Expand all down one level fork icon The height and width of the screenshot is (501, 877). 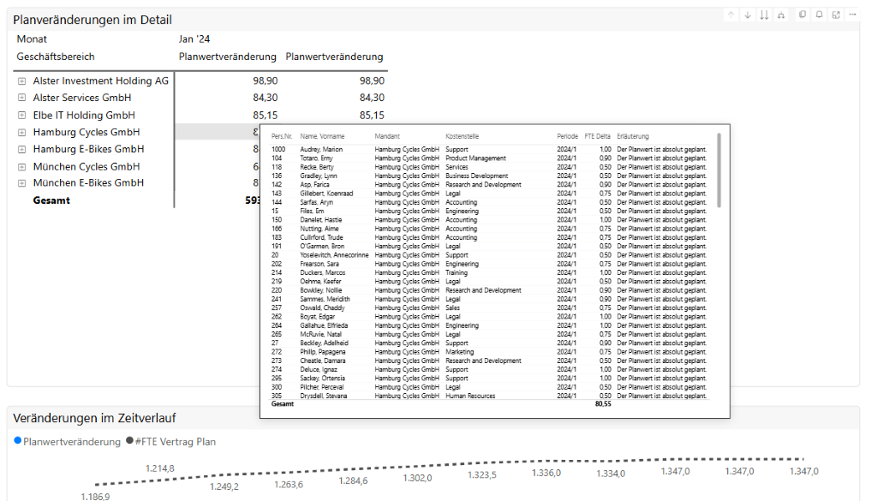pos(781,15)
